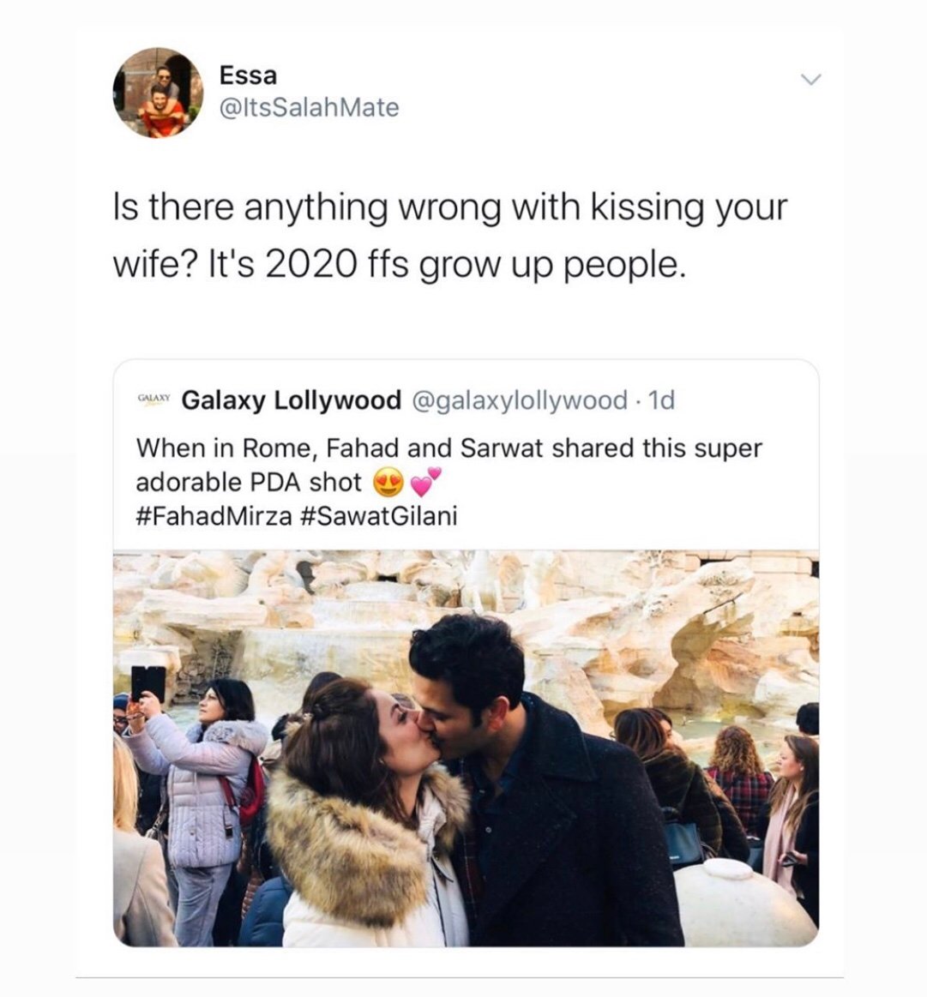Visit the @ItsSalahMate handle

pos(310,107)
